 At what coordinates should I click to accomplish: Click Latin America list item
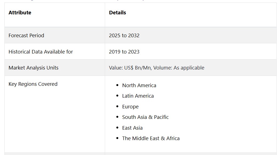(x=138, y=96)
